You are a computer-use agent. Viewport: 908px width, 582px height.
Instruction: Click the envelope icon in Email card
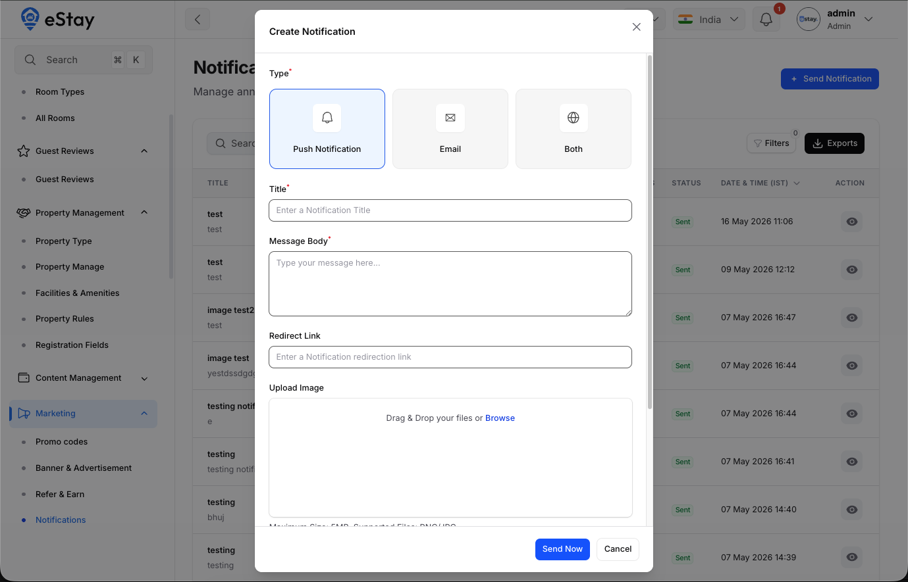coord(450,118)
